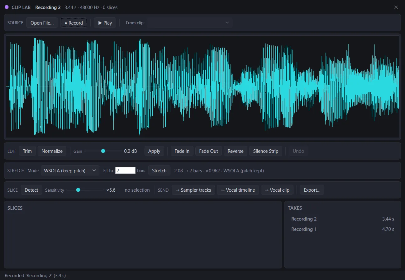Detect slices in the clip
This screenshot has width=405, height=280.
(x=31, y=190)
